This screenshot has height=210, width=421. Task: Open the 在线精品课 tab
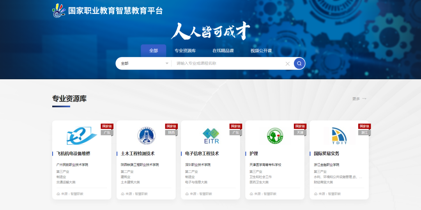coord(223,51)
